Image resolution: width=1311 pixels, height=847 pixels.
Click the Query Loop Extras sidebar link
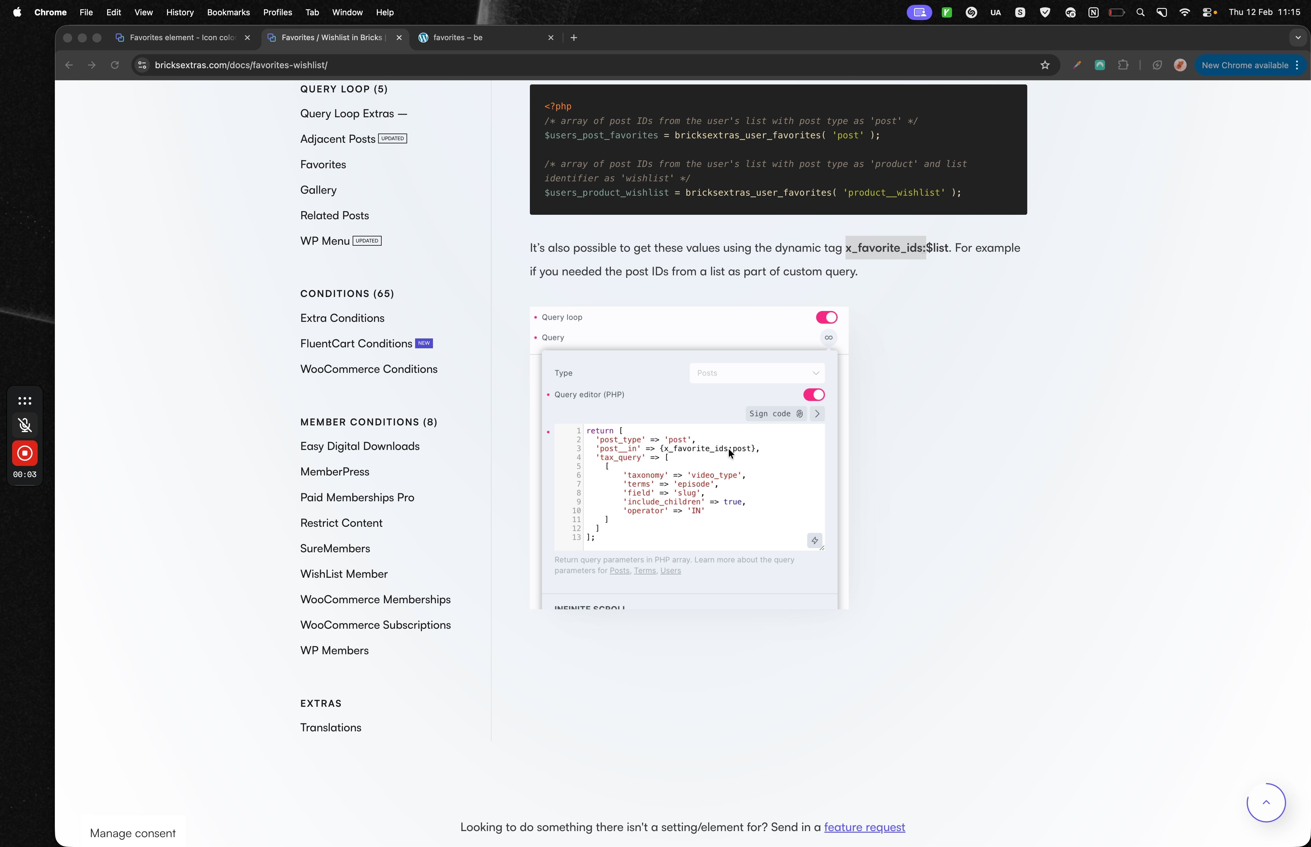353,114
